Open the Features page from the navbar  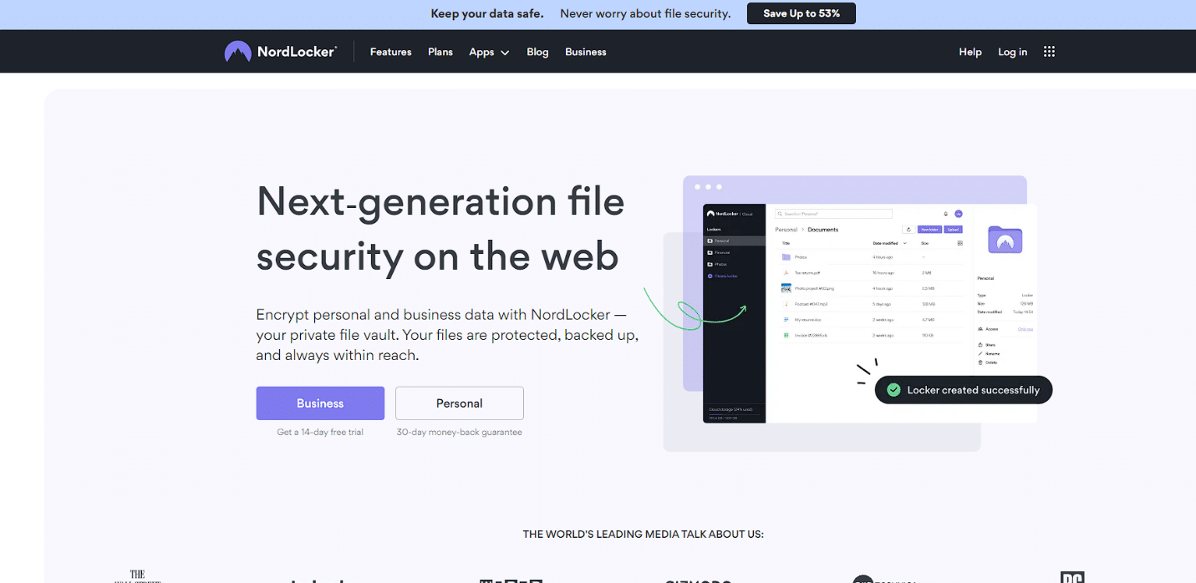pos(390,52)
